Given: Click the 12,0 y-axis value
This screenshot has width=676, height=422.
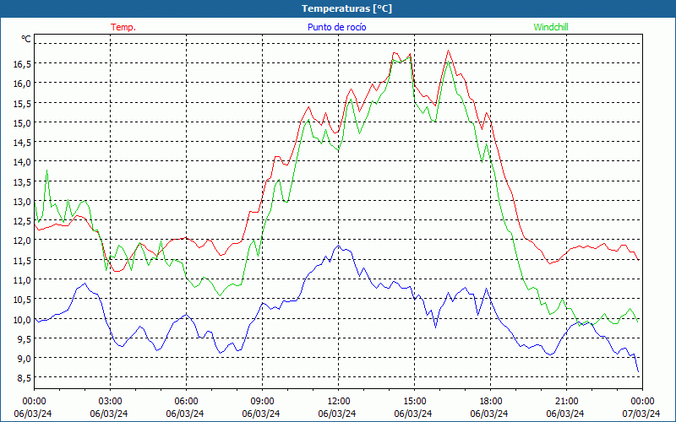Looking at the screenshot, I should (22, 241).
